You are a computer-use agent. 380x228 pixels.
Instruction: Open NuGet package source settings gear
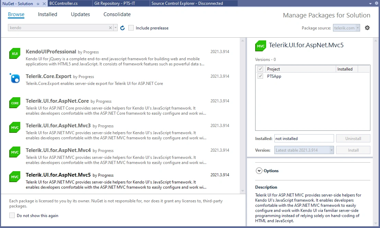point(367,28)
